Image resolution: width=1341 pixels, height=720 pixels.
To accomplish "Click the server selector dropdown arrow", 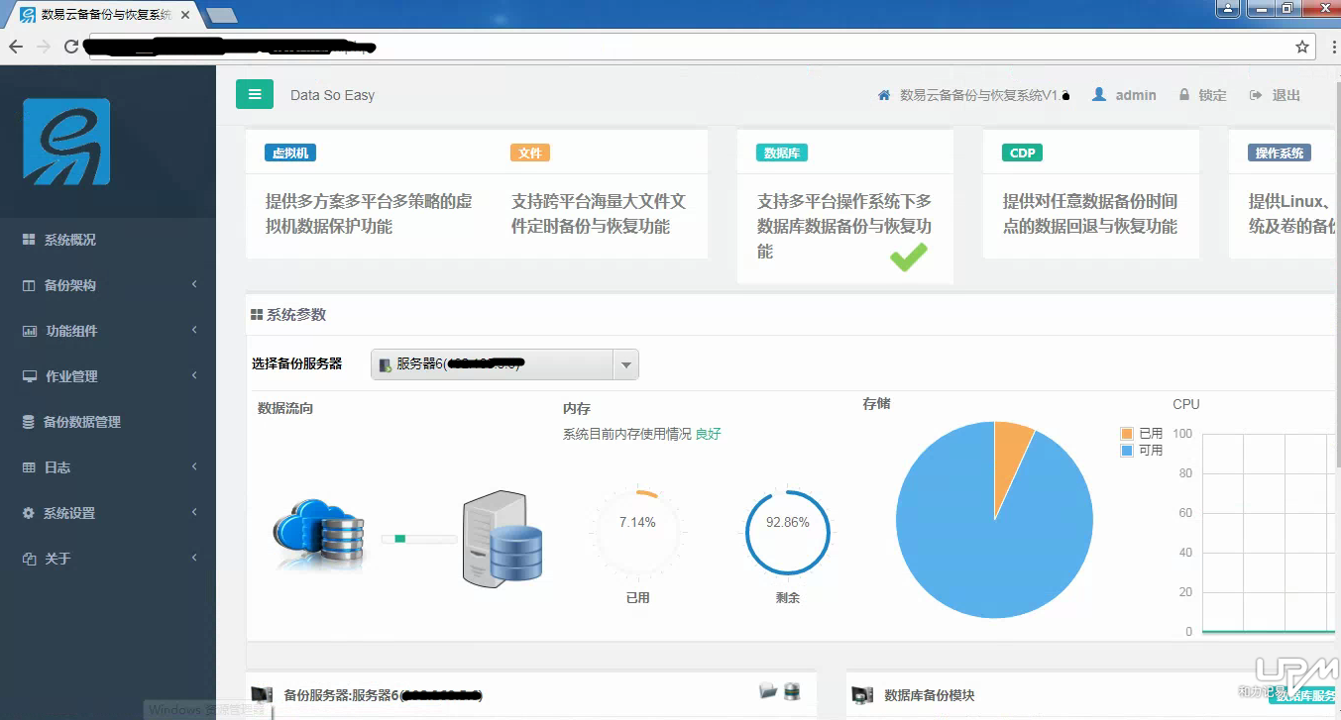I will tap(625, 364).
